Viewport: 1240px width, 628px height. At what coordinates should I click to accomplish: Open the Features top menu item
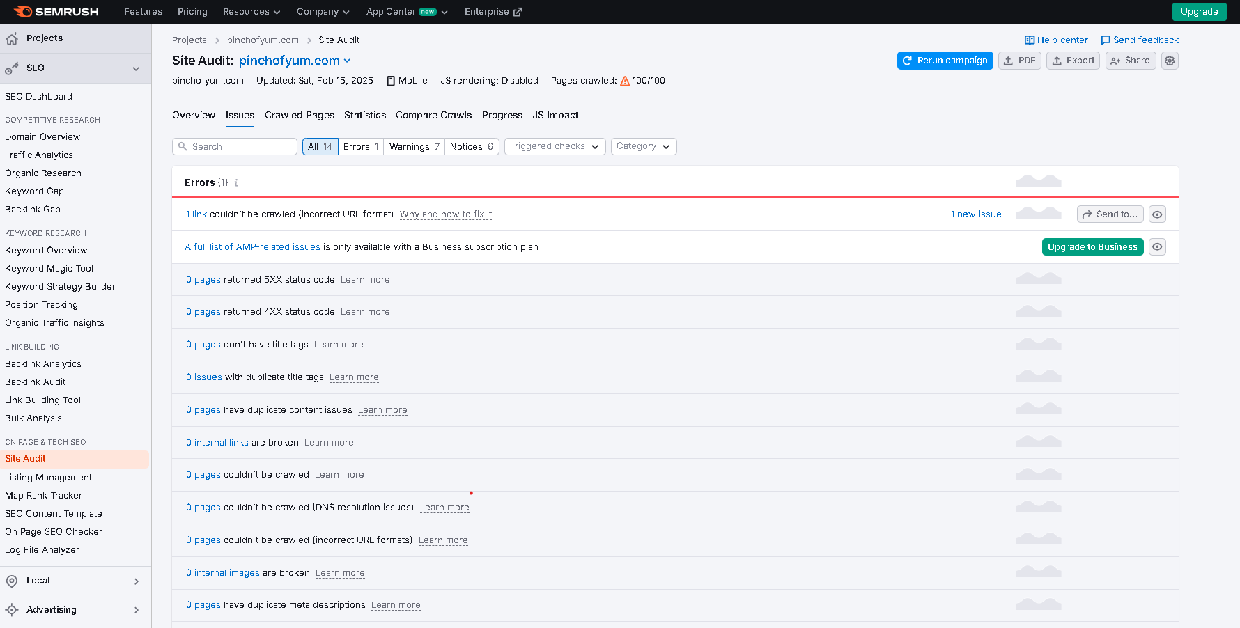pyautogui.click(x=143, y=12)
